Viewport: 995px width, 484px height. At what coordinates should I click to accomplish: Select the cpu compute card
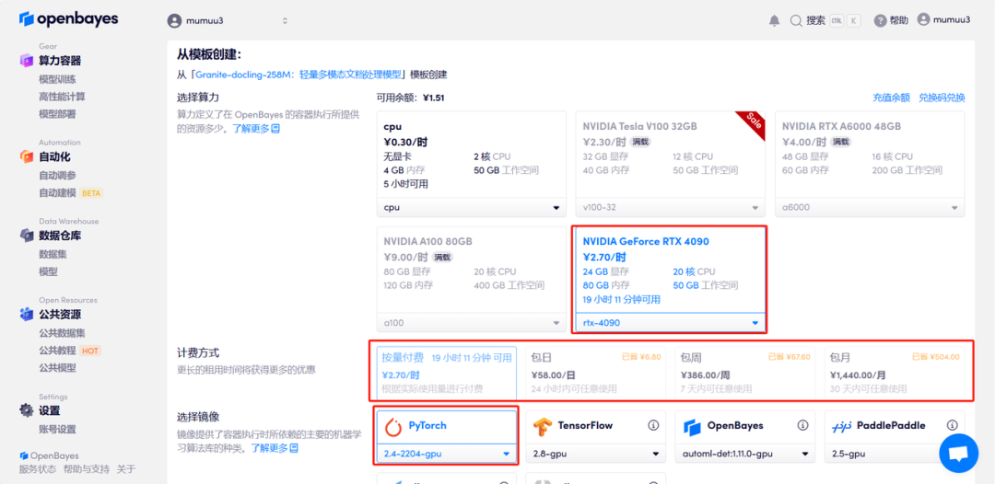coord(472,164)
